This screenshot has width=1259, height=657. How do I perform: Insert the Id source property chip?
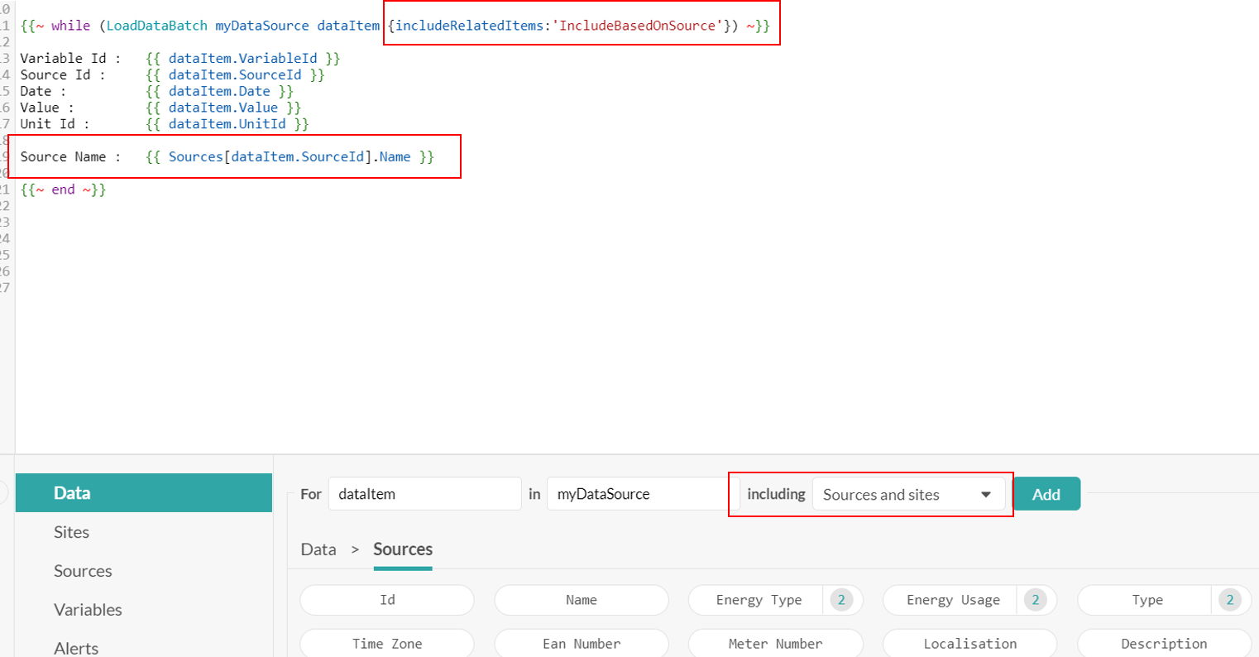387,600
